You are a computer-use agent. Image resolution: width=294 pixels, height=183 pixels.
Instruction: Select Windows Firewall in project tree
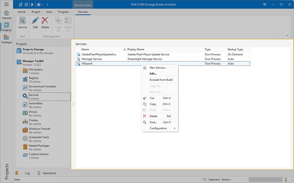[39, 129]
